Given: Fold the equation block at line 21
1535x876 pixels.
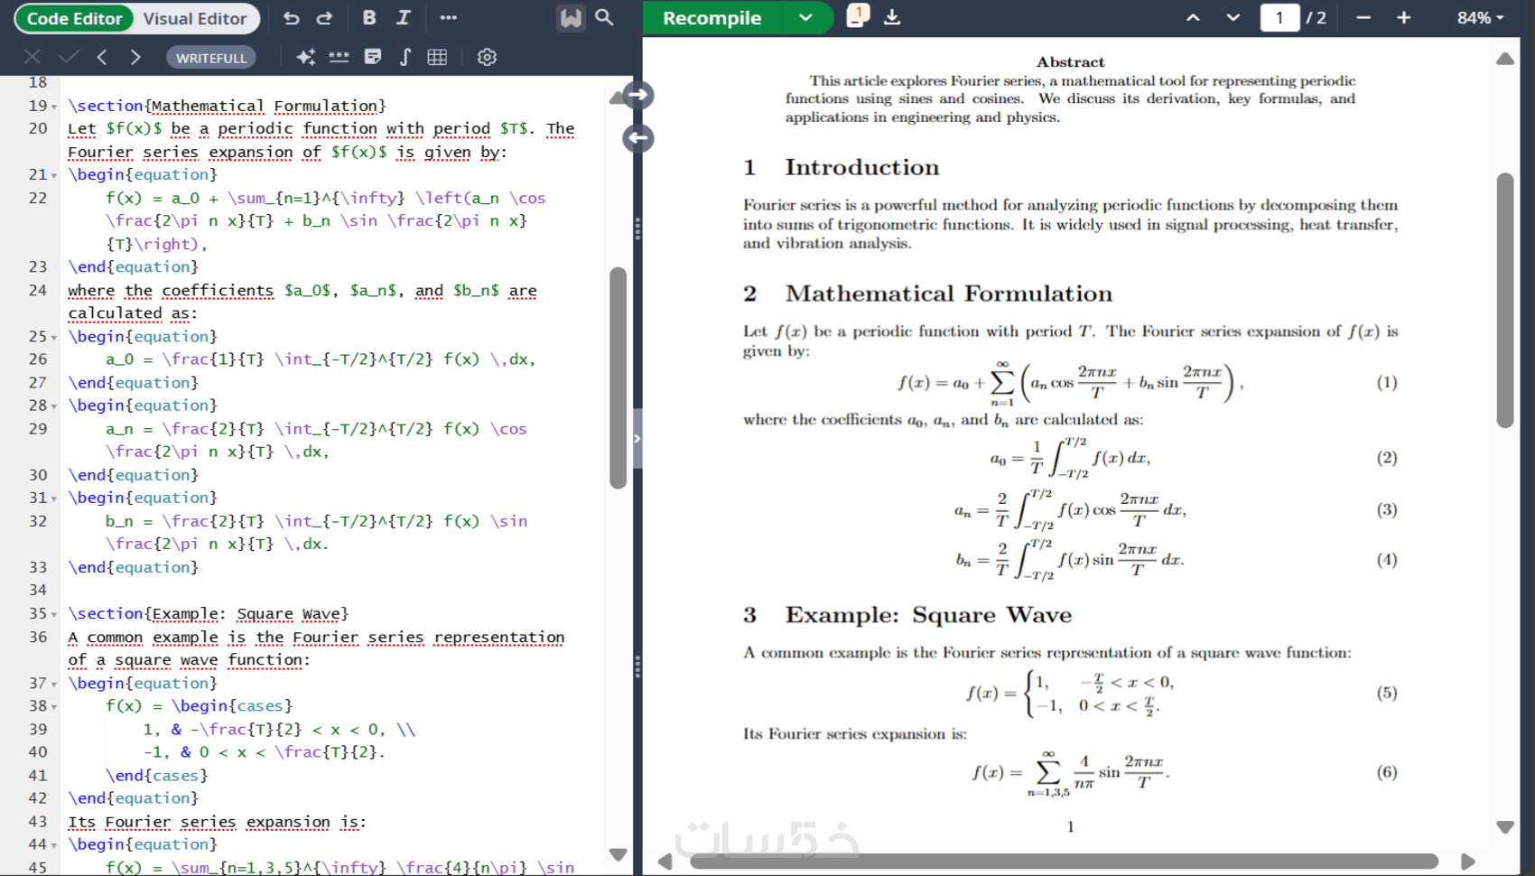Looking at the screenshot, I should tap(54, 176).
